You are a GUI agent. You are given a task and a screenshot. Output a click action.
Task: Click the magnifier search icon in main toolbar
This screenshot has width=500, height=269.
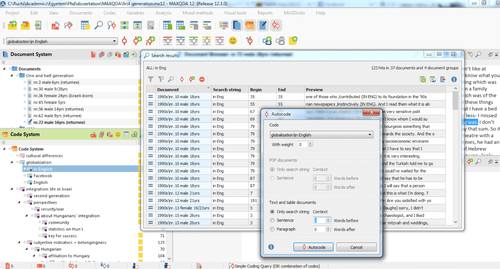tap(98, 25)
